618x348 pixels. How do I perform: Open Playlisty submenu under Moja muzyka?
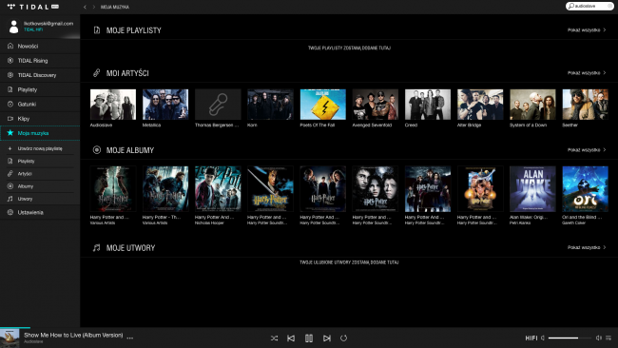[40, 162]
